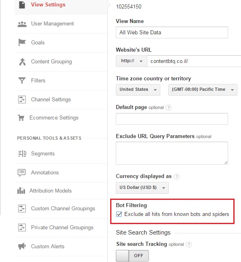The height and width of the screenshot is (262, 241).
Task: Uncheck Exclude all hits from known bots
Action: (119, 214)
